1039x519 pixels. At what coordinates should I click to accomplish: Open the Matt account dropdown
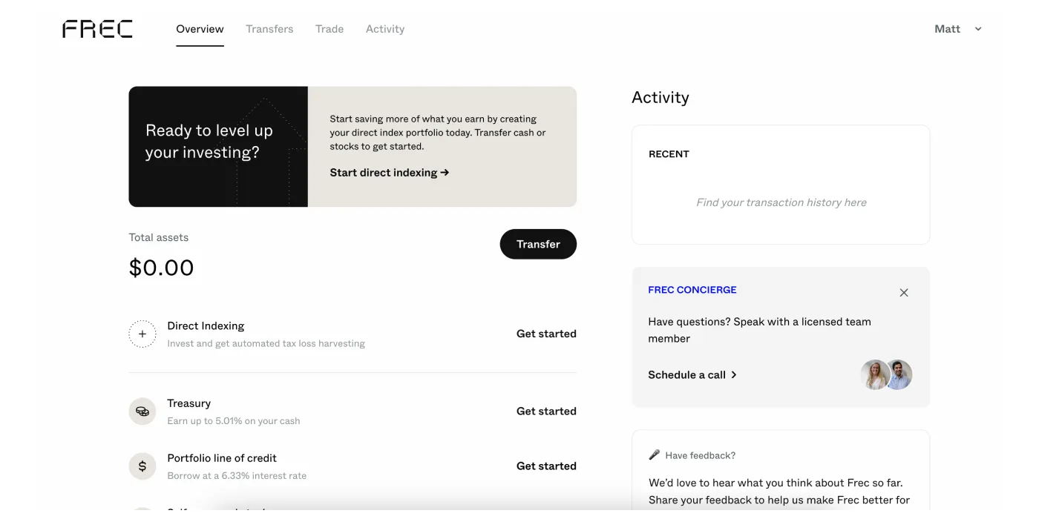pos(948,29)
